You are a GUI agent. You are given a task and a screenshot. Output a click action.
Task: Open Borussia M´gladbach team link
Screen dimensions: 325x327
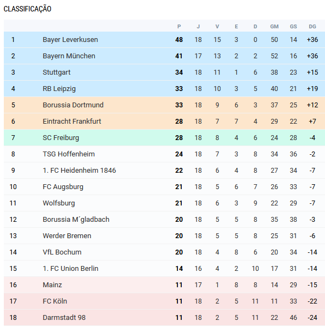[x=76, y=220]
